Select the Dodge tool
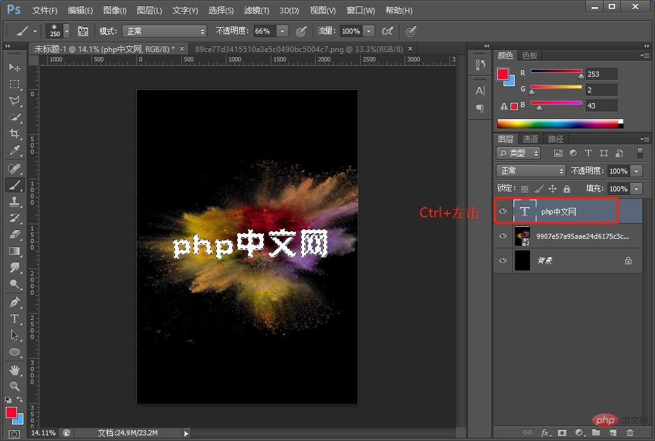The width and height of the screenshot is (655, 441). click(15, 284)
